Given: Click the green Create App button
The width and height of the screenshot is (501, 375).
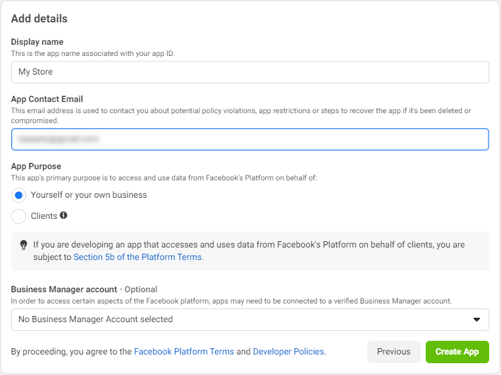Looking at the screenshot, I should 457,352.
